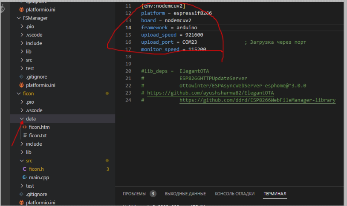This screenshot has width=347, height=206.
Task: Click the comment 'Загрузка через порт'
Action: (x=278, y=42)
